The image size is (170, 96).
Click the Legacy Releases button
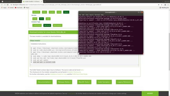(x=124, y=82)
